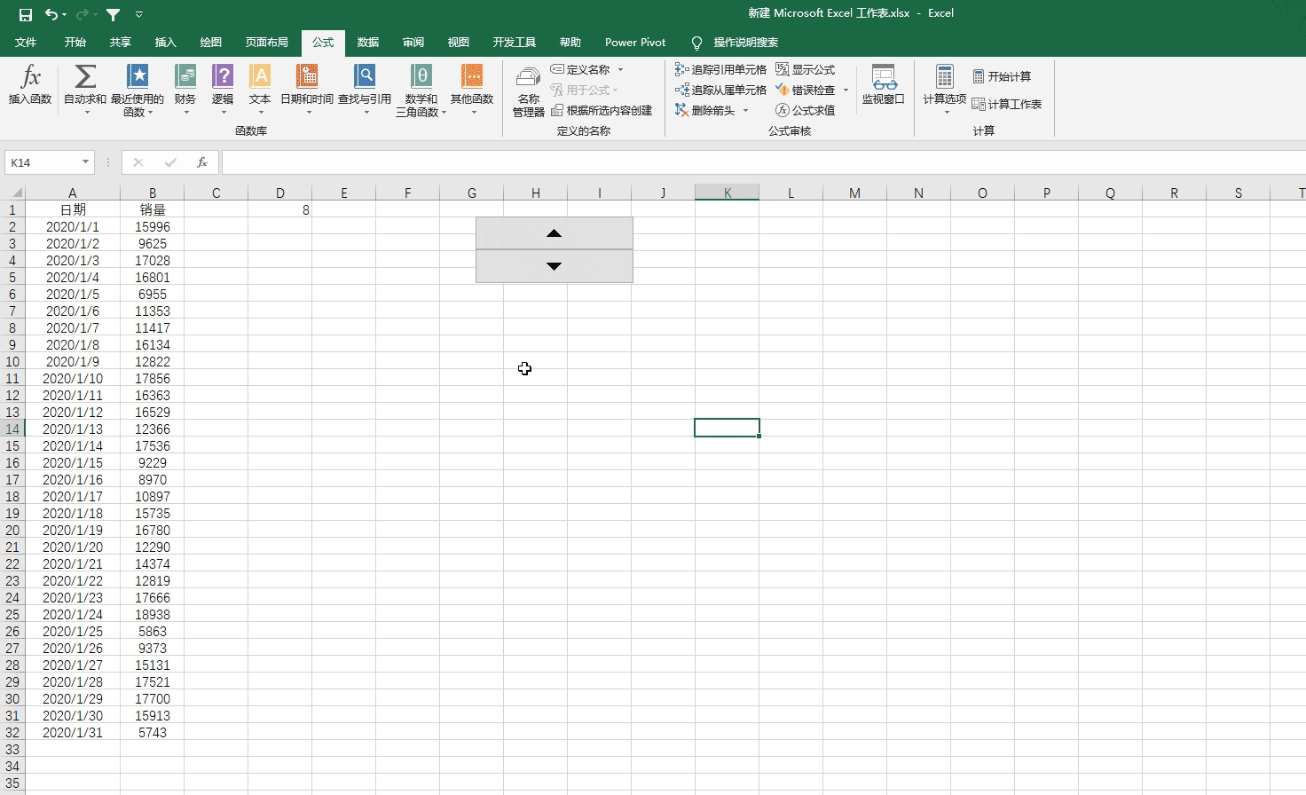Open AutoSum (自动求和) function menu
This screenshot has width=1306, height=795.
(x=85, y=90)
